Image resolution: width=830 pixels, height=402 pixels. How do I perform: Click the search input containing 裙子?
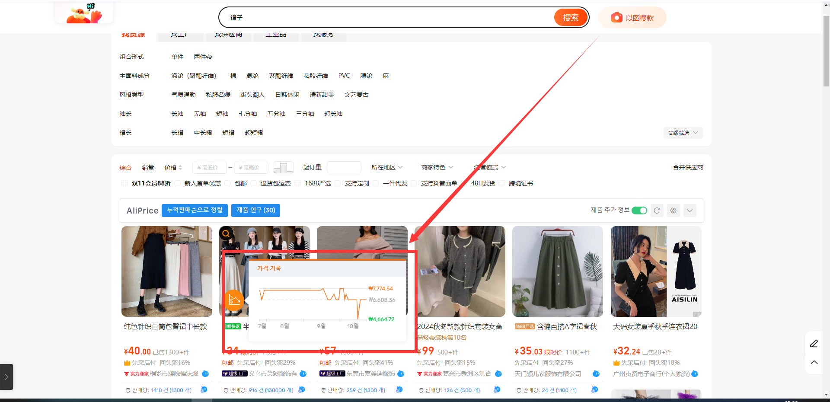[x=387, y=17]
